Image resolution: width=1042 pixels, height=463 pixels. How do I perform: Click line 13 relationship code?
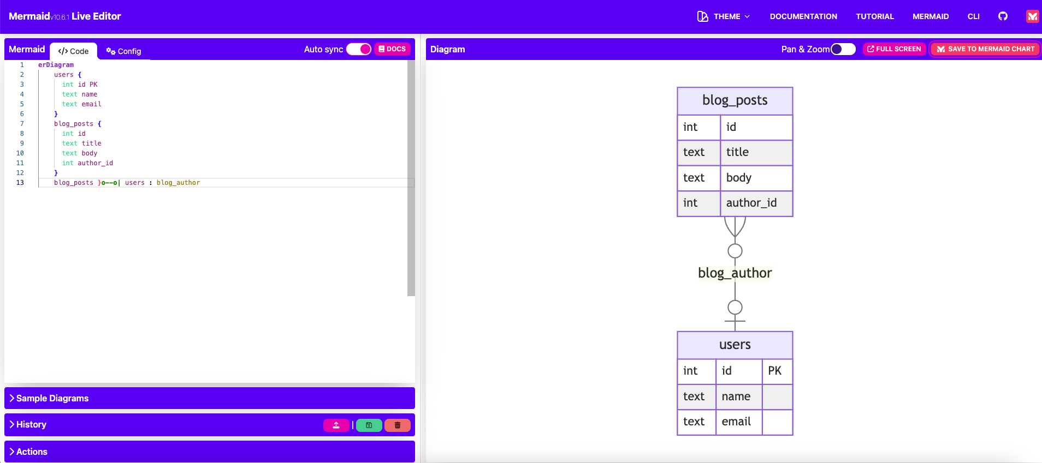(127, 183)
